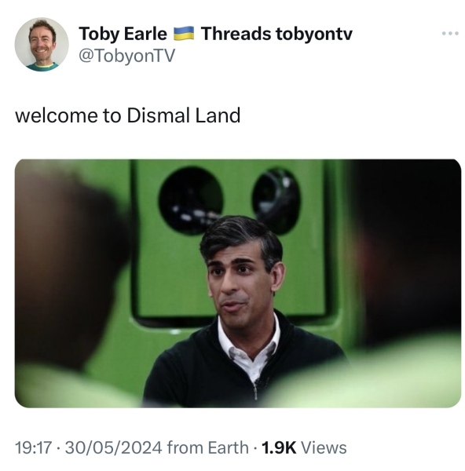Image resolution: width=465 pixels, height=471 pixels.
Task: Open the three-dot more options menu
Action: pyautogui.click(x=450, y=33)
